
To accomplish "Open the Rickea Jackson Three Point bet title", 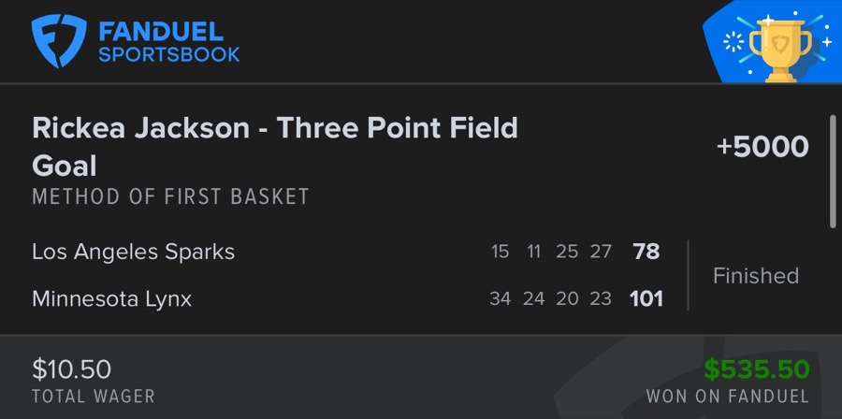I will point(274,147).
